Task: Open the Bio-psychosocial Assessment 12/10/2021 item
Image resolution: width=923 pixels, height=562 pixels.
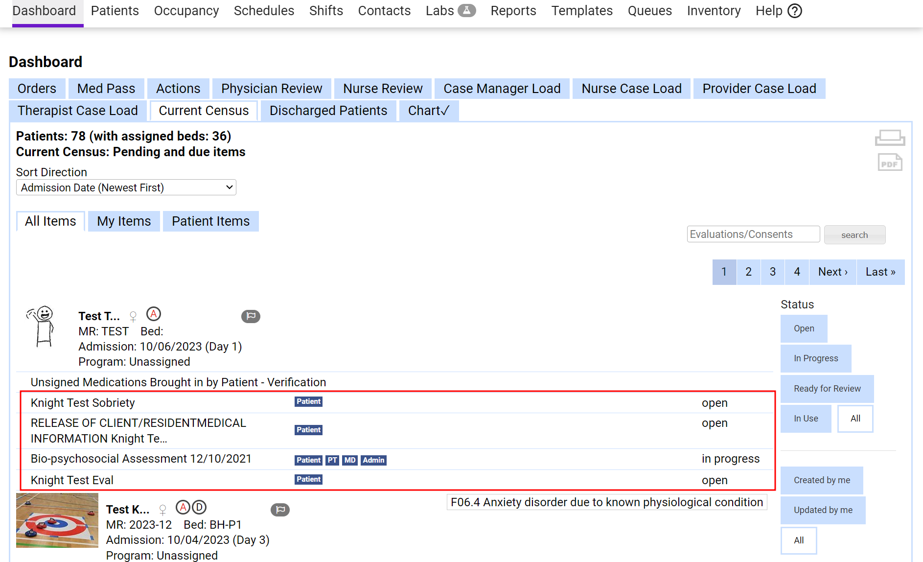Action: pos(141,459)
